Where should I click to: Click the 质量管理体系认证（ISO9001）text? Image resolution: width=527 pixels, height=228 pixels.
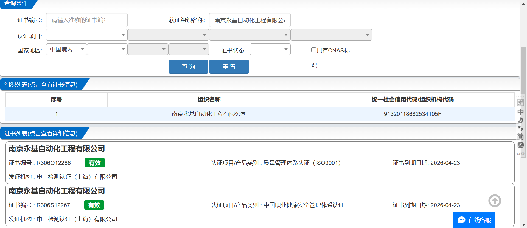tap(302, 163)
